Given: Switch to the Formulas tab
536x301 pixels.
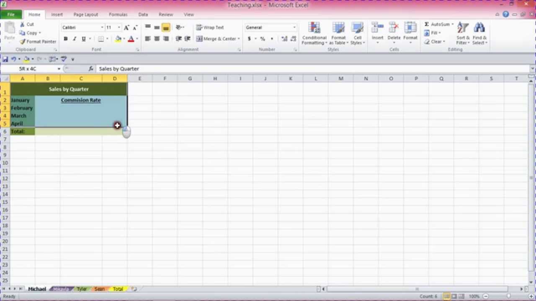Looking at the screenshot, I should coord(118,14).
